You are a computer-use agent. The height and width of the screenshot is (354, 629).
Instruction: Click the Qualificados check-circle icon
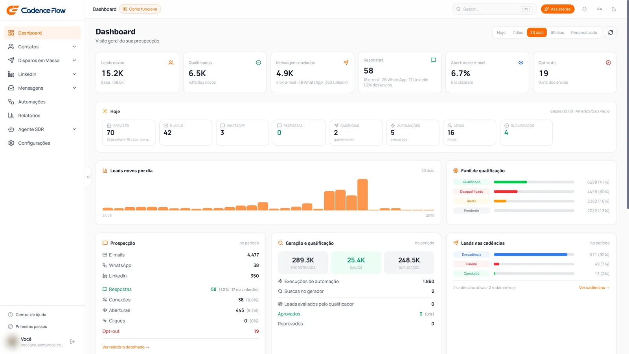258,63
